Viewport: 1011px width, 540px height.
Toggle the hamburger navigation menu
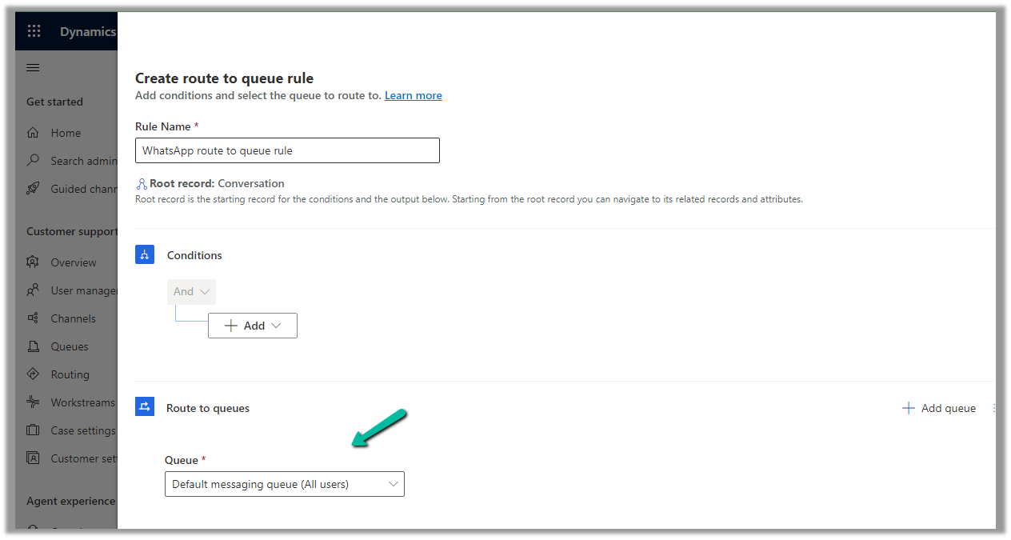pos(34,68)
